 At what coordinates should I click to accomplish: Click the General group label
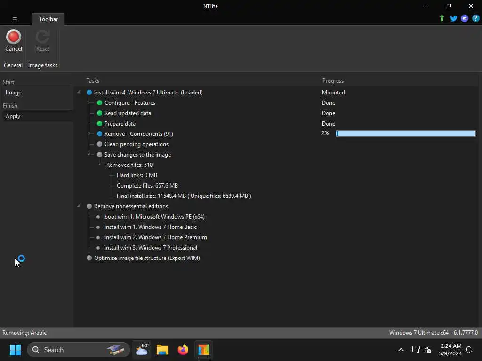tap(13, 65)
